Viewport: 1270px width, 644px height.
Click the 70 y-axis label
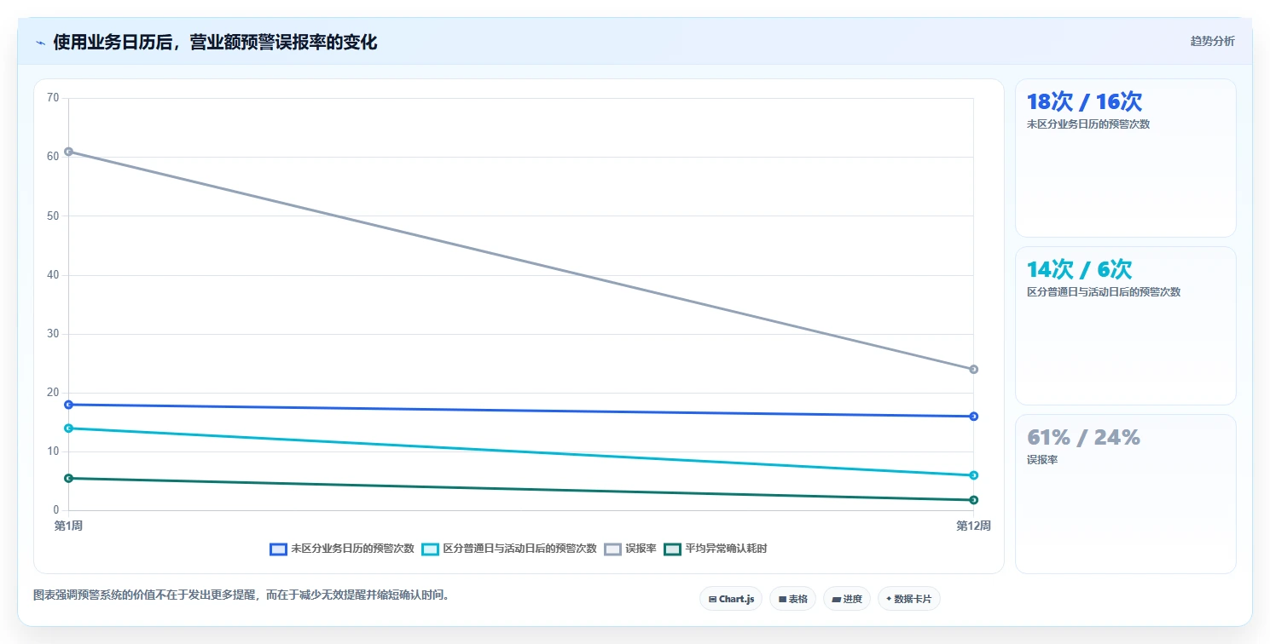point(53,98)
